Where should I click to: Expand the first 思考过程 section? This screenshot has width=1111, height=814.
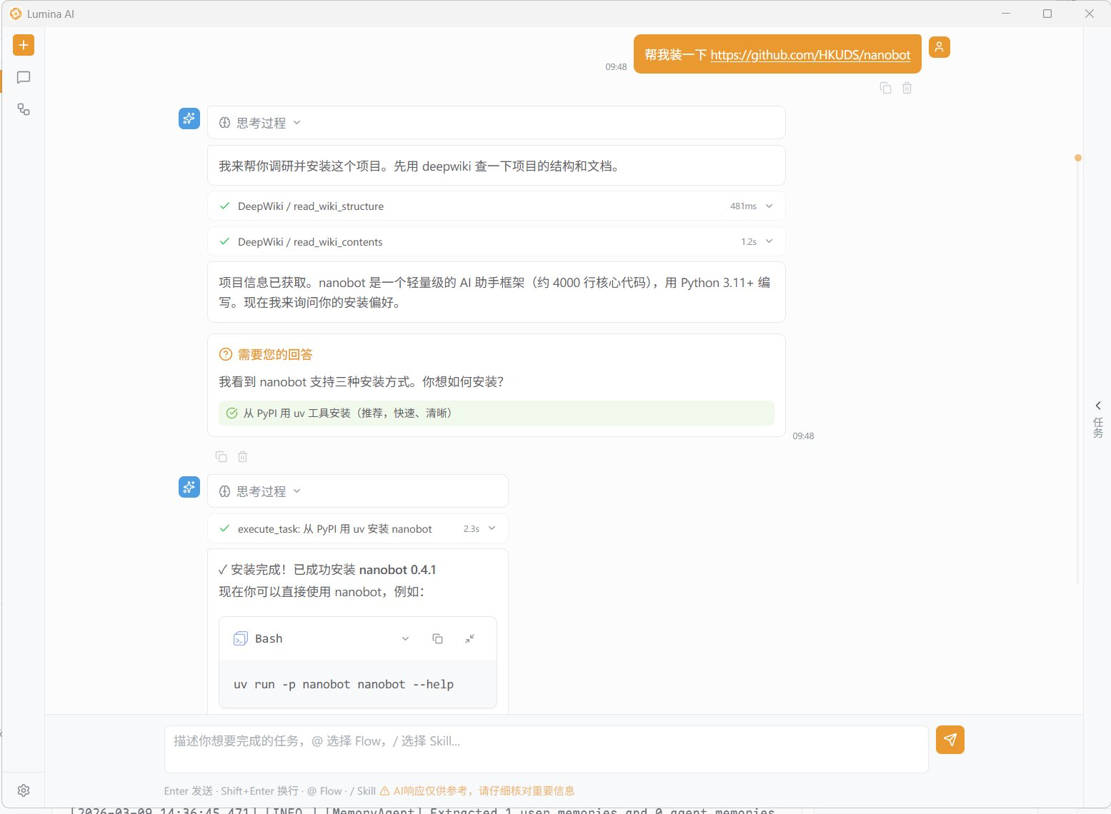pos(260,123)
